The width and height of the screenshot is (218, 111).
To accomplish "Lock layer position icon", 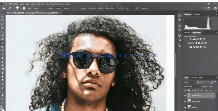I will (195, 90).
